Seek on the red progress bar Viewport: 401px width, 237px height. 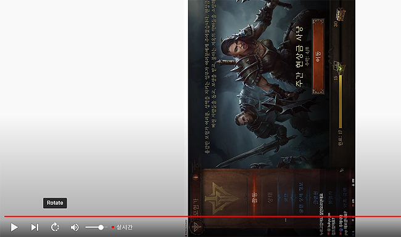(202, 216)
